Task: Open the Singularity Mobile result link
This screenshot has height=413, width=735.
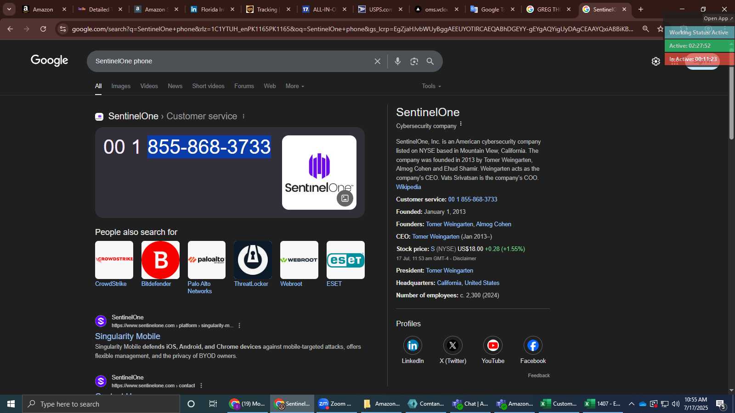Action: pyautogui.click(x=128, y=336)
